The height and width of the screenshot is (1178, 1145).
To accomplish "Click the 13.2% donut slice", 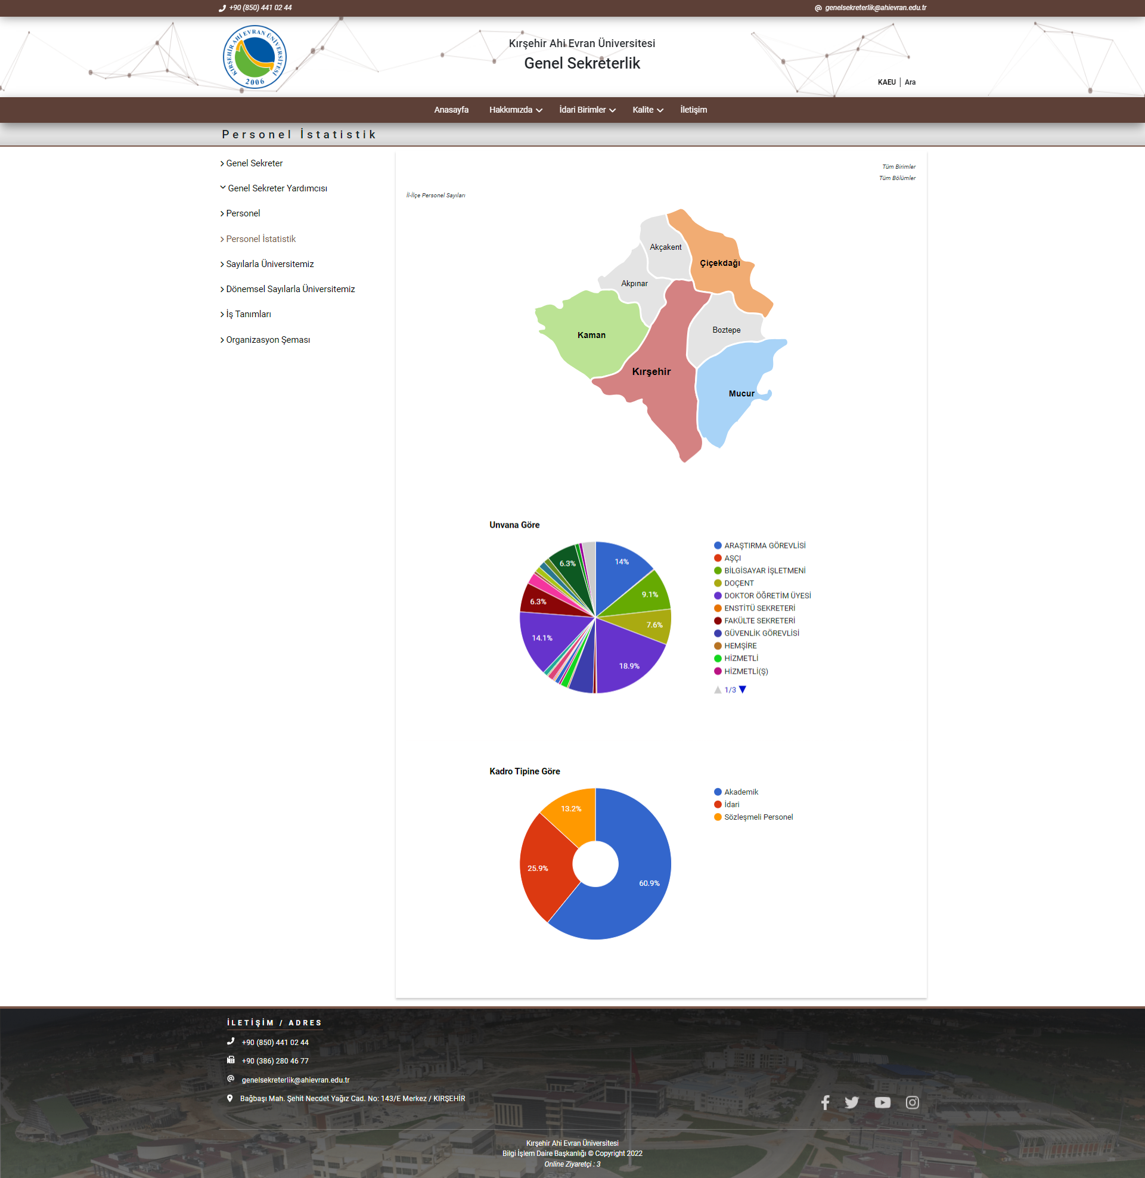I will [571, 809].
